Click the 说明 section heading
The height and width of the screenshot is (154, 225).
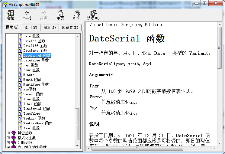(94, 124)
